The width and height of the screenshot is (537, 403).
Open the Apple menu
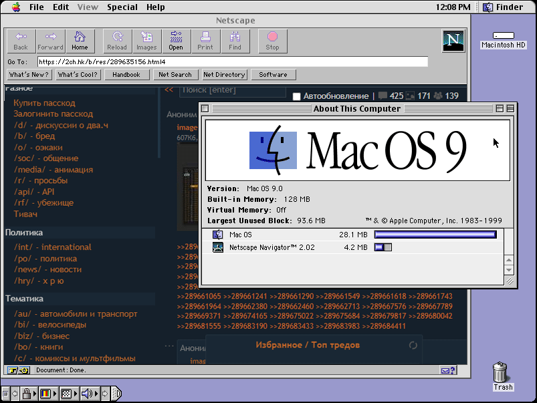16,7
